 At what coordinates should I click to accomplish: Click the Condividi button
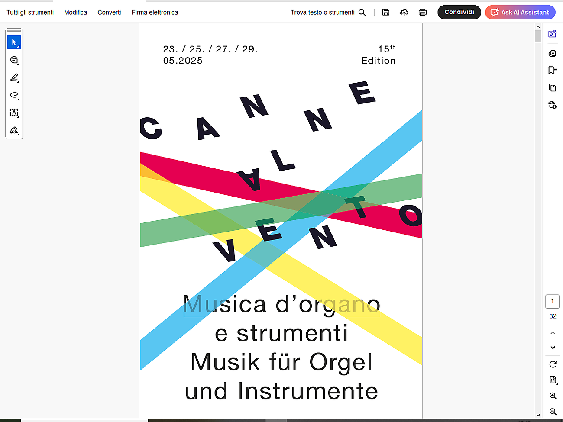coord(459,12)
